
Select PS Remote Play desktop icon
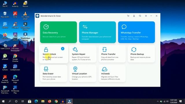coord(15,90)
